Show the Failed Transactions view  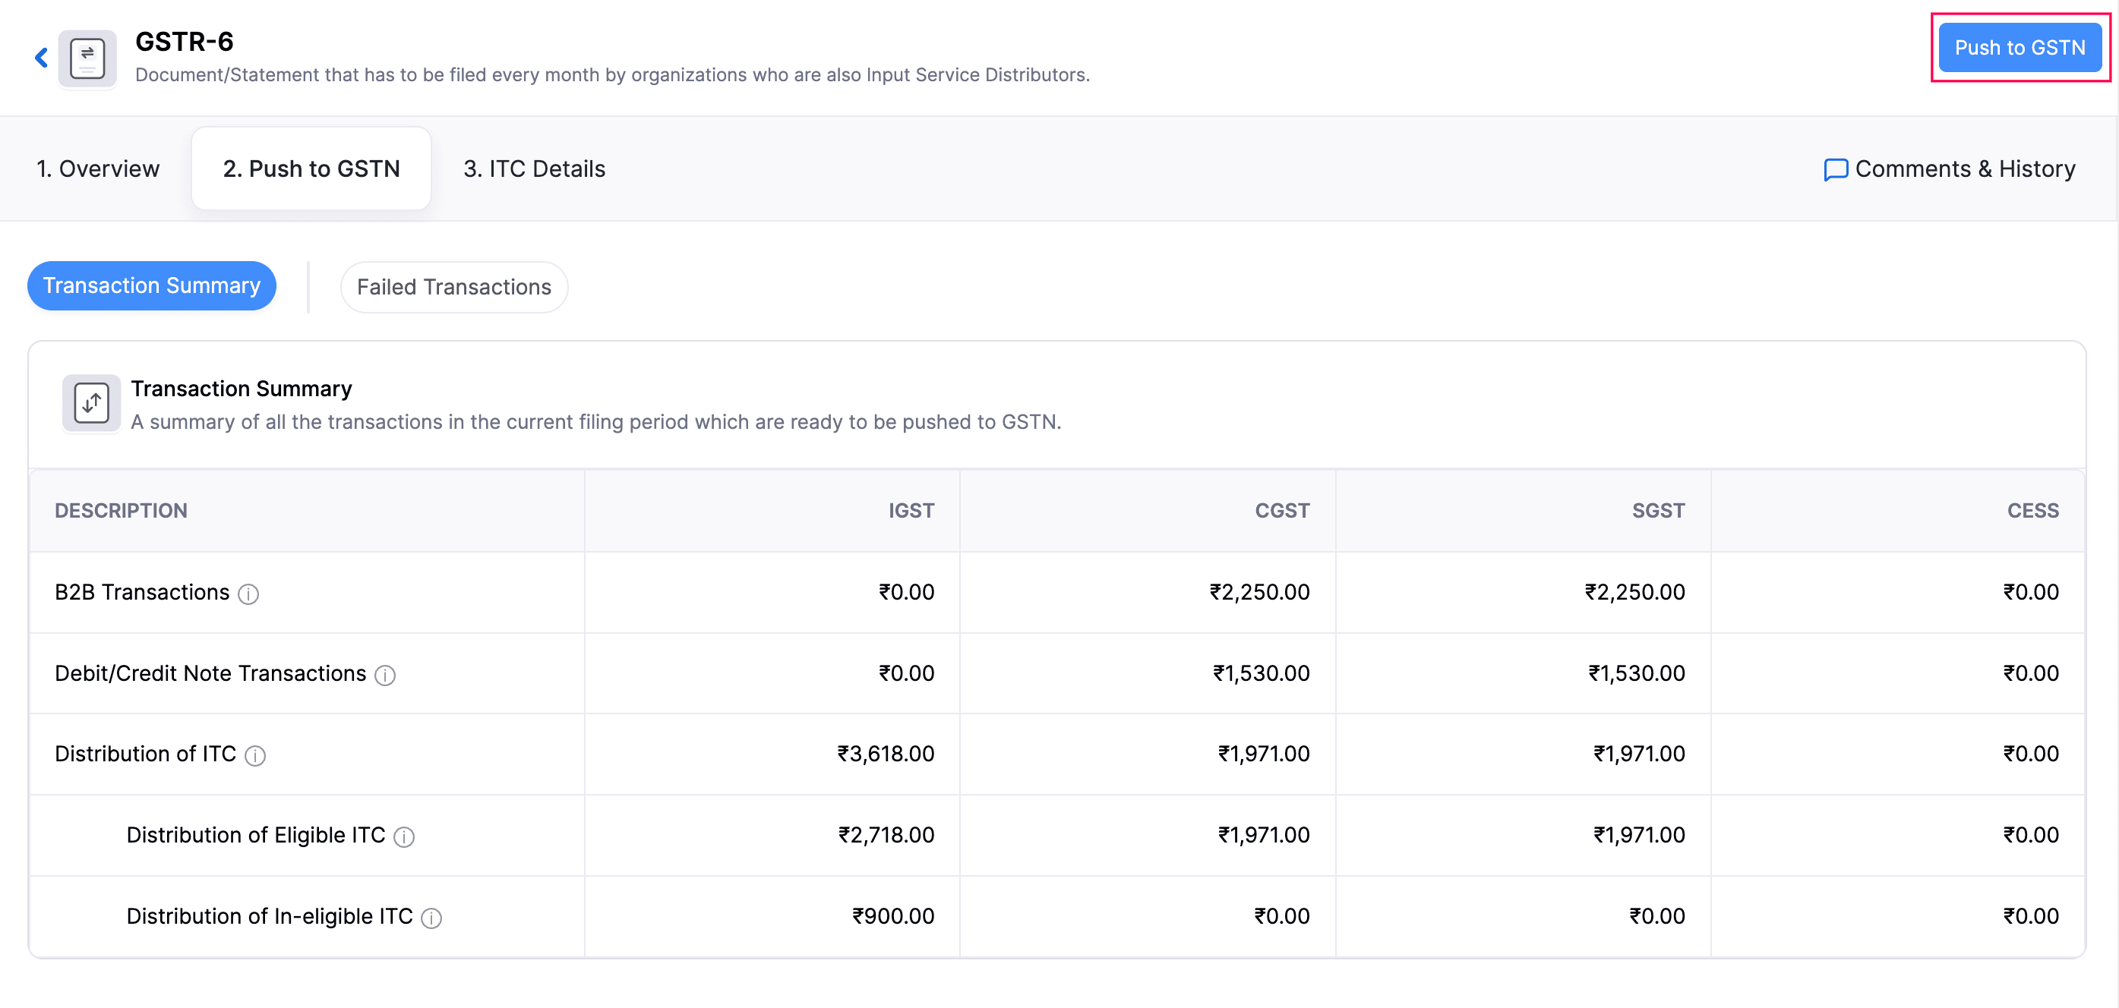click(453, 287)
